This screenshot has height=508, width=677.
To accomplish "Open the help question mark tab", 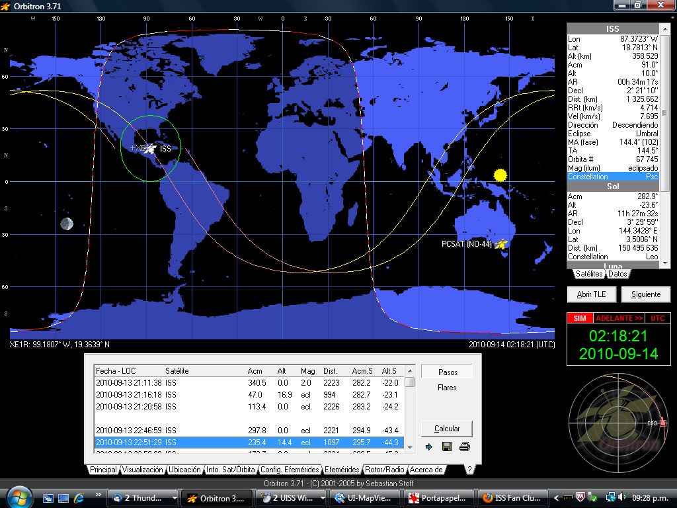I will tap(470, 470).
